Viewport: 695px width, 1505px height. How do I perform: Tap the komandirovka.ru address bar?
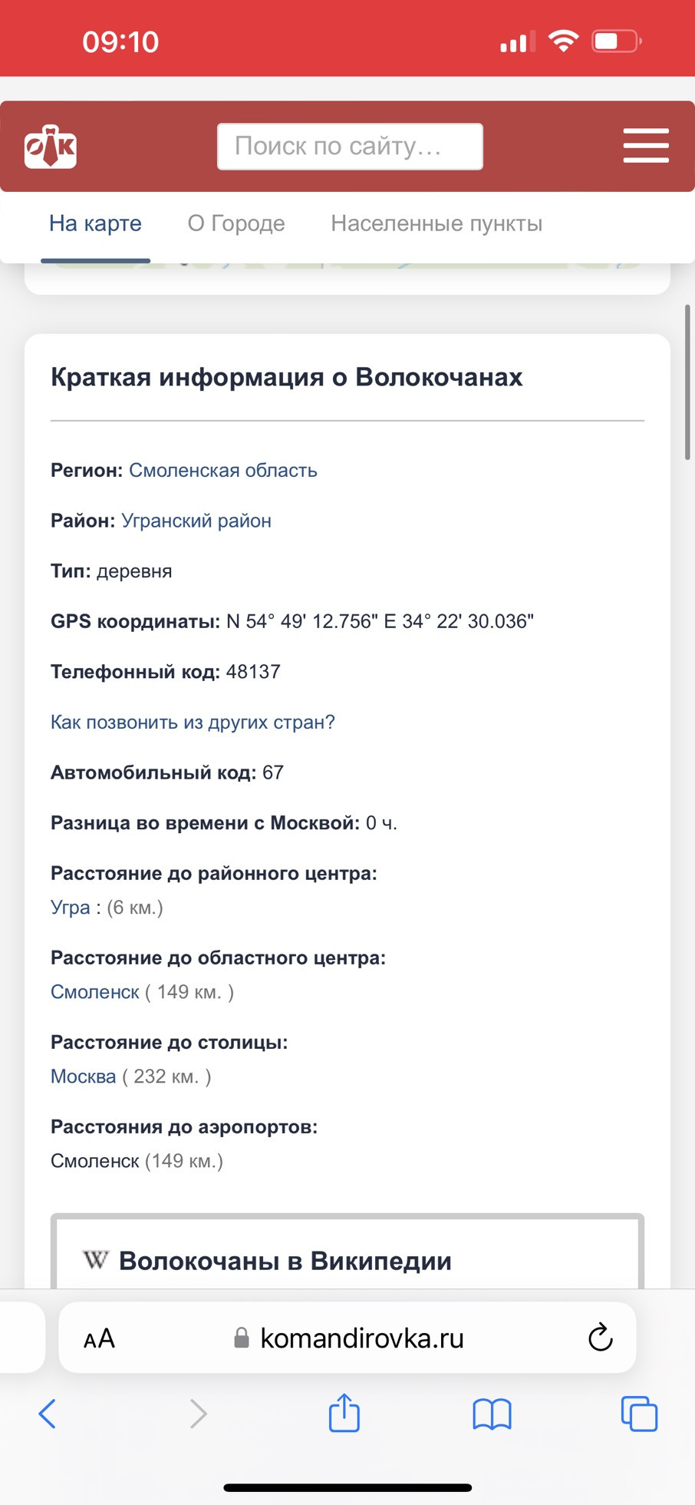pos(347,1338)
